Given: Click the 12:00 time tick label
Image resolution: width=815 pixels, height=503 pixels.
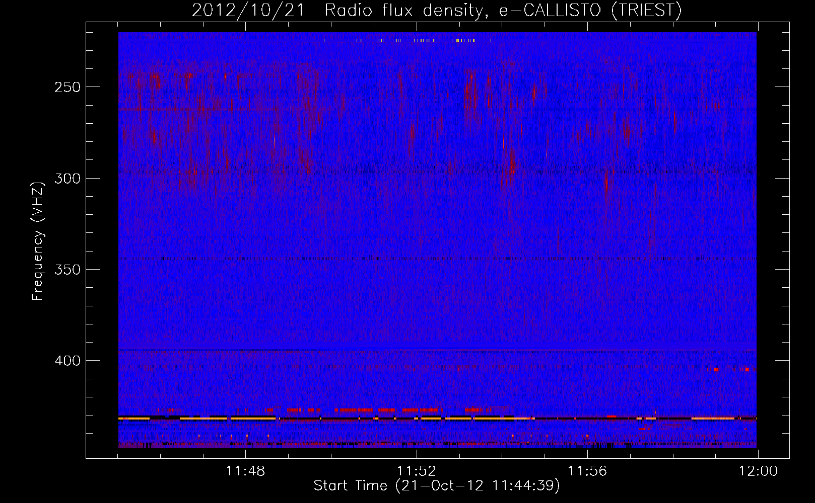Looking at the screenshot, I should coord(758,471).
